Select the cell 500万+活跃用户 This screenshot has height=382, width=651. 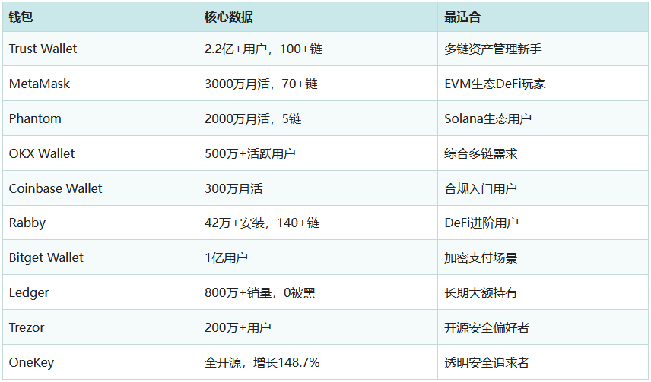click(318, 153)
